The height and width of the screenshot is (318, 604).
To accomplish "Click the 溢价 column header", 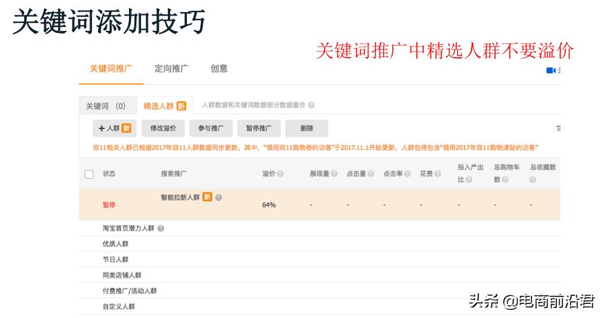I will pyautogui.click(x=269, y=173).
